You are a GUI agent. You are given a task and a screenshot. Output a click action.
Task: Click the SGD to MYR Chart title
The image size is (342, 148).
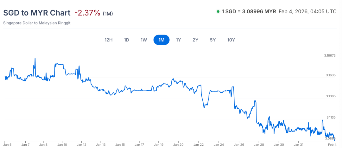click(x=37, y=13)
